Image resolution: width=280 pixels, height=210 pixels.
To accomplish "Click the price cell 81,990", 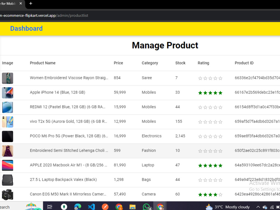I will (x=120, y=165).
